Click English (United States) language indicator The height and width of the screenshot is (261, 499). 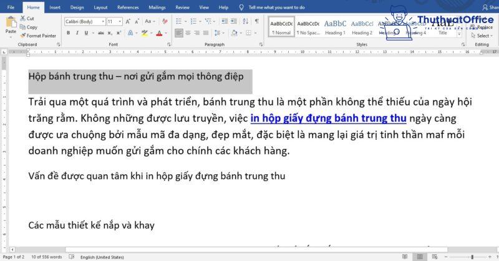[x=102, y=257]
